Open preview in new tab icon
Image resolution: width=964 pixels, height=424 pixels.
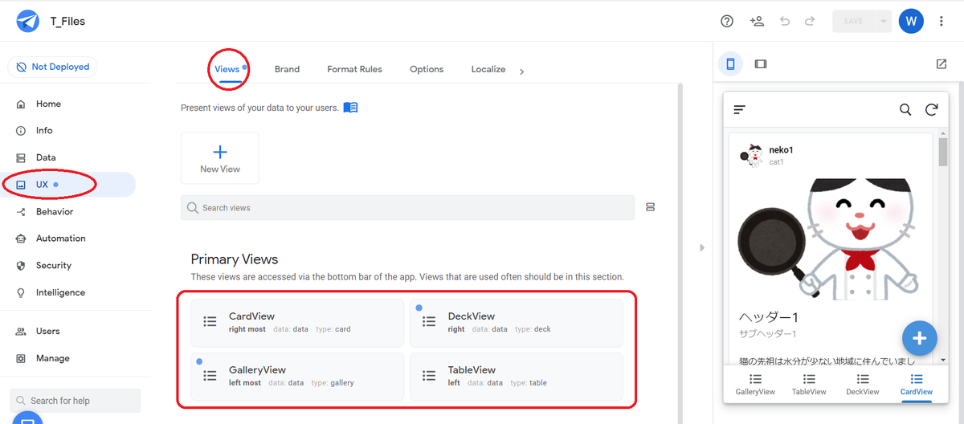(x=942, y=64)
